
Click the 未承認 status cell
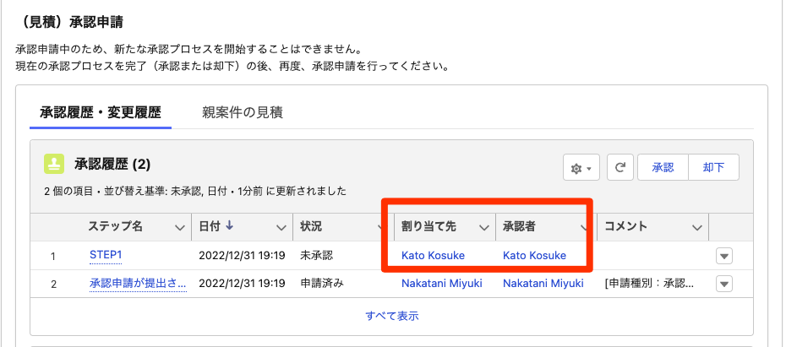[316, 255]
